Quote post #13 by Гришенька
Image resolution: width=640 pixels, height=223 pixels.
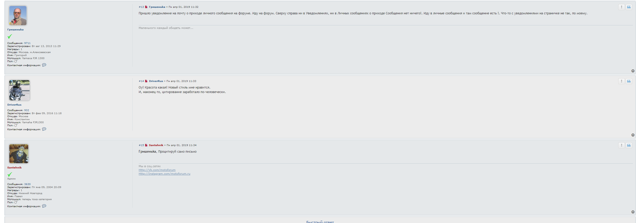pos(629,7)
